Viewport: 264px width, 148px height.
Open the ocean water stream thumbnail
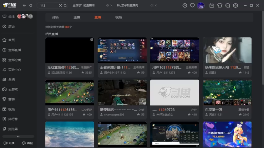tap(70, 135)
